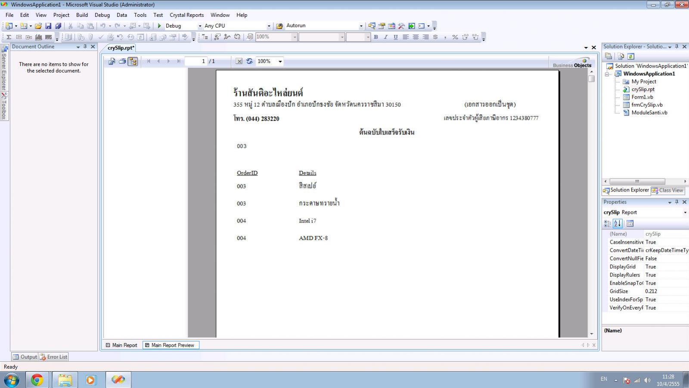Open the Tools menu

coord(140,15)
